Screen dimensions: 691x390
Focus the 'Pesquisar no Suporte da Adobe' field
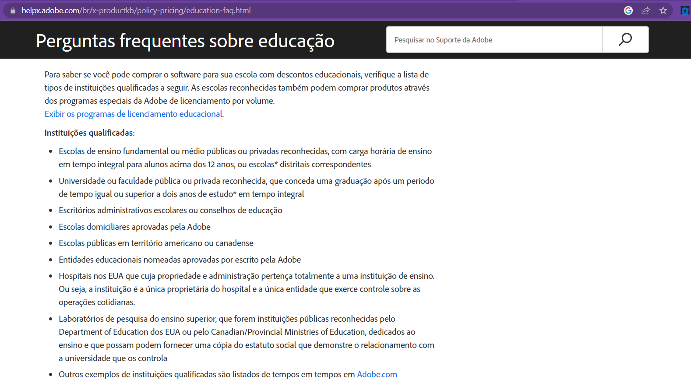pyautogui.click(x=494, y=40)
